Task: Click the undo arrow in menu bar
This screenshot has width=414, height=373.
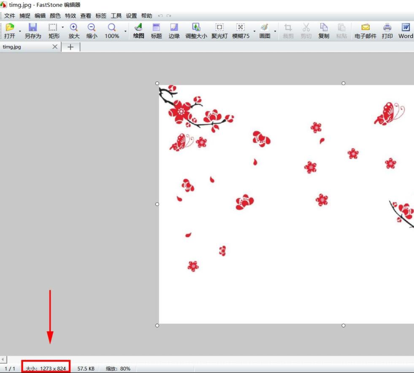Action: coord(160,16)
